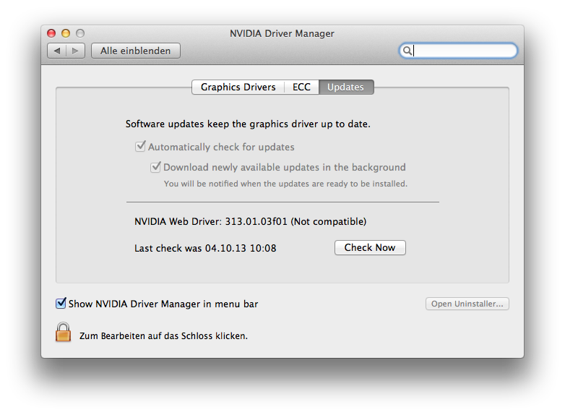Close the NVIDIA Driver Manager window
This screenshot has width=565, height=415.
[51, 33]
